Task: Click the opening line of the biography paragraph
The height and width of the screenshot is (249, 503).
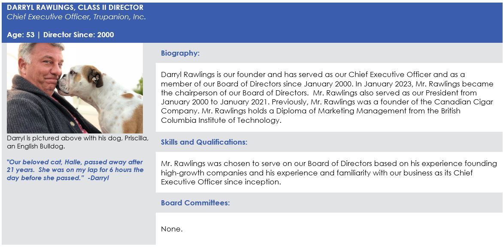Action: tap(313, 74)
